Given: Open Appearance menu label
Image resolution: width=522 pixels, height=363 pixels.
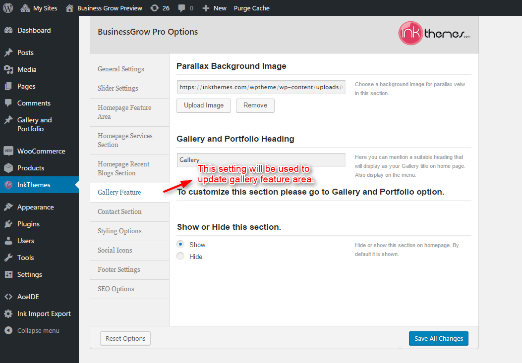Looking at the screenshot, I should (x=36, y=207).
